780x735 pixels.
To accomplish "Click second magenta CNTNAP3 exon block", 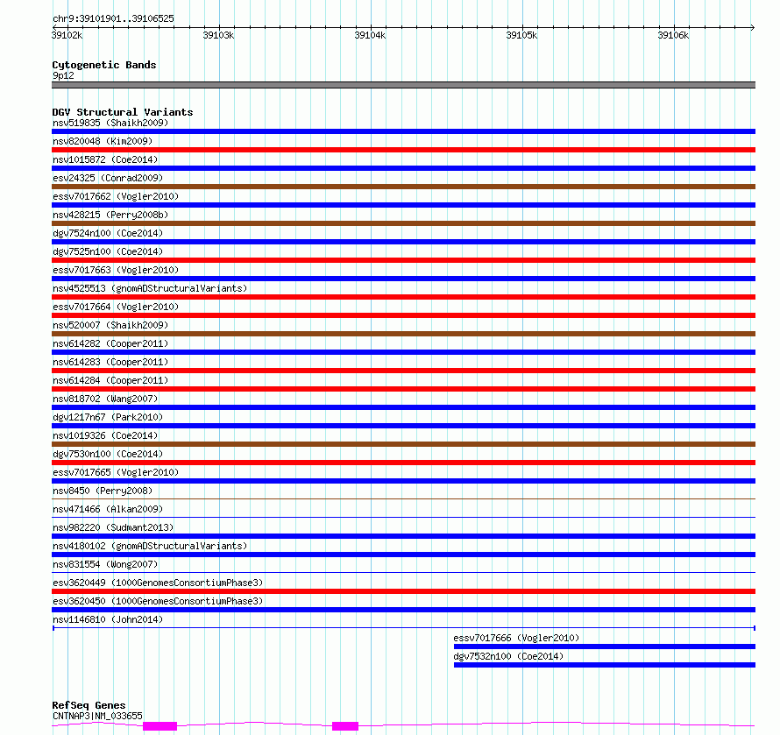I will tap(345, 726).
